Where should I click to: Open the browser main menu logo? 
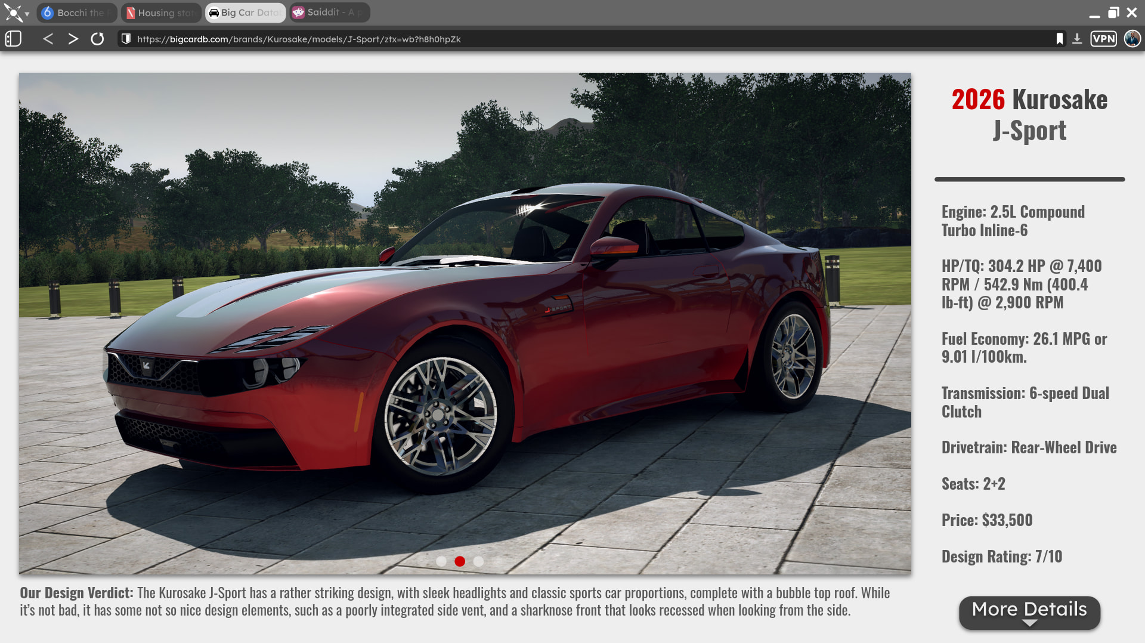tap(13, 13)
